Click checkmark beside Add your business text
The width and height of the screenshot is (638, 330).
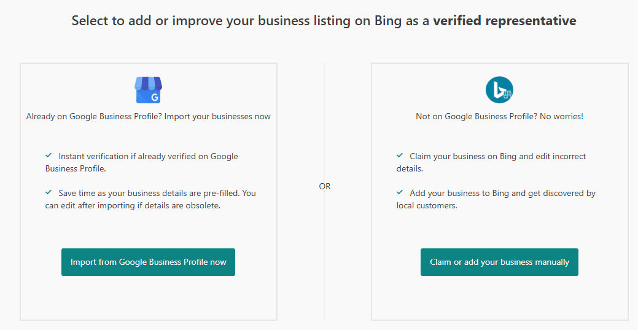point(400,193)
